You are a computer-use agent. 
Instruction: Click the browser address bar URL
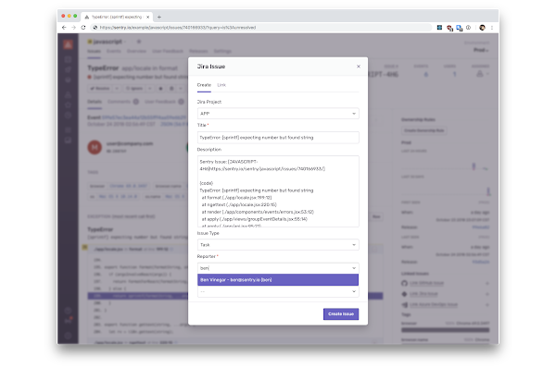[178, 27]
